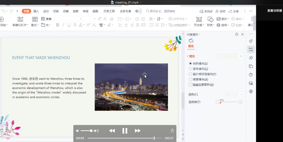Align text right
The image size is (283, 142).
click(132, 25)
